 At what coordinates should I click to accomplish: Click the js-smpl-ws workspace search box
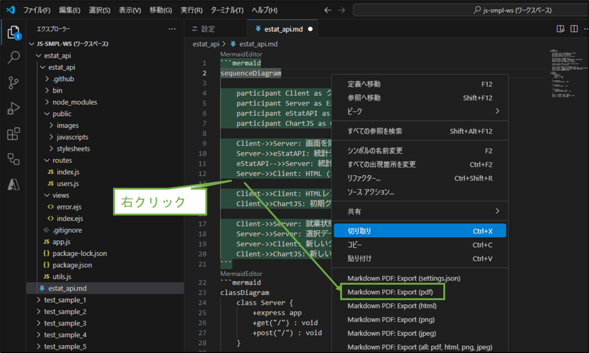coord(470,10)
